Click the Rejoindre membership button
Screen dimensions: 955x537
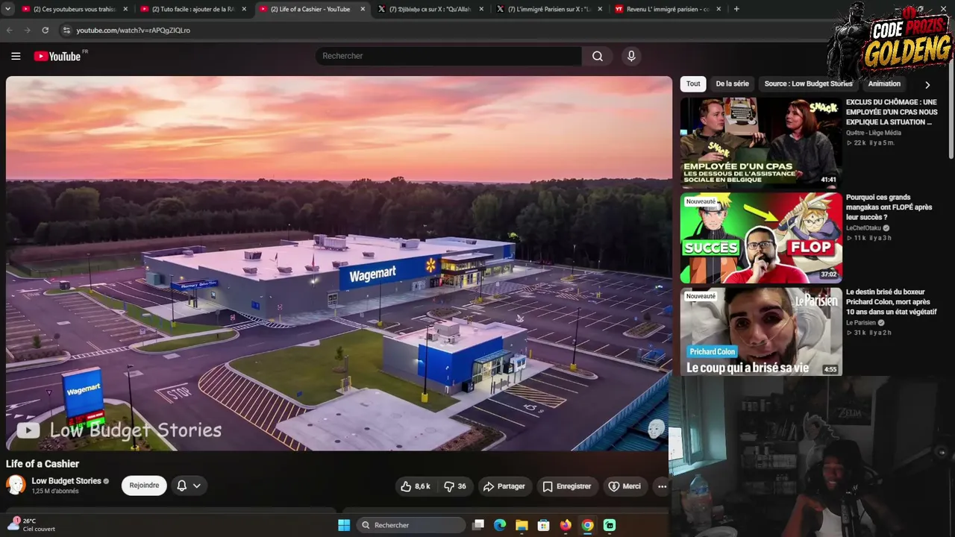[144, 486]
